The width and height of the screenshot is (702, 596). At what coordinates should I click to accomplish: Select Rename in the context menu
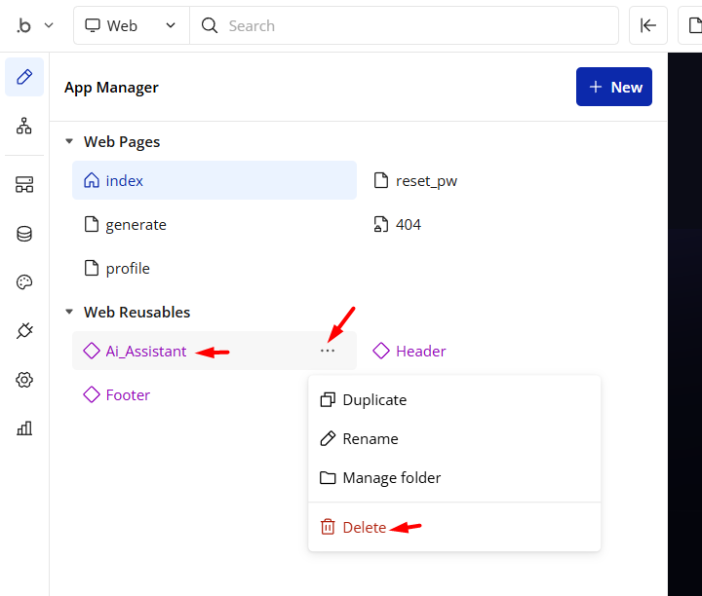(370, 439)
